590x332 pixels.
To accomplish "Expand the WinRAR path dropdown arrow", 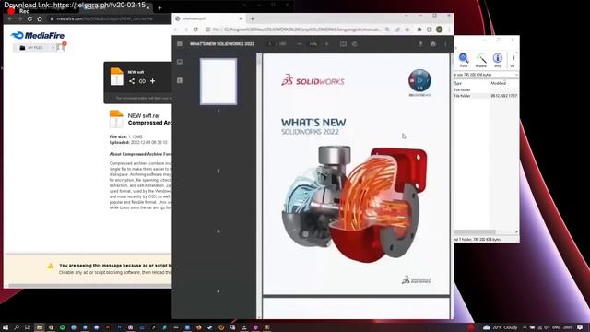I will pos(516,75).
